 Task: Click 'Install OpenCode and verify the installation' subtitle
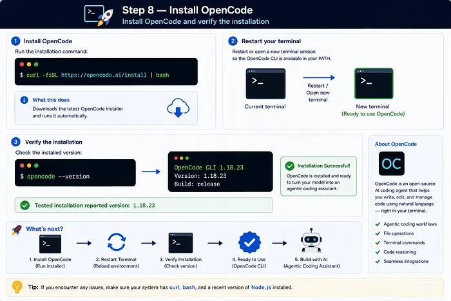pos(196,21)
